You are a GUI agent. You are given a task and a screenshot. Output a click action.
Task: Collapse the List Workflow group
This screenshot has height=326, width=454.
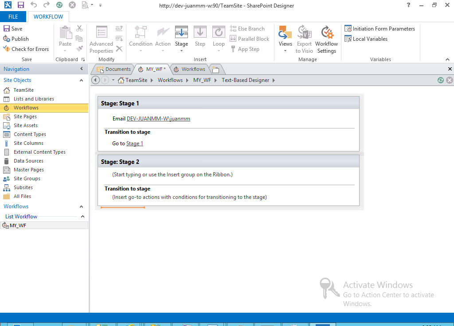tap(82, 217)
